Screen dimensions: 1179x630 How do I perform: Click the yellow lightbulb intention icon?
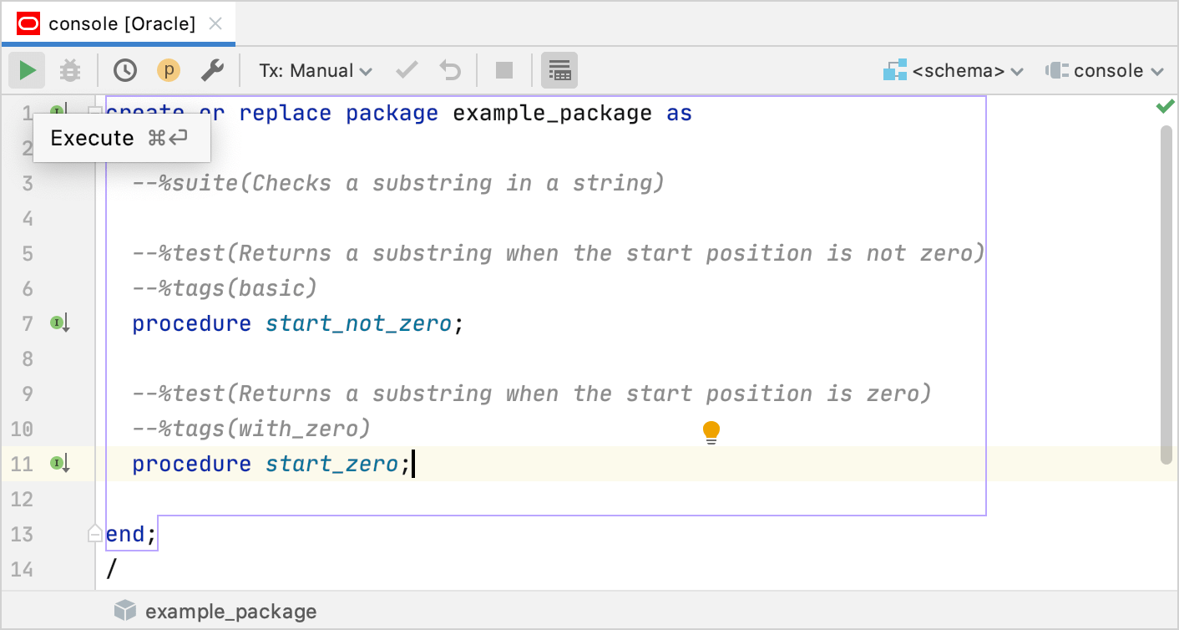point(711,429)
